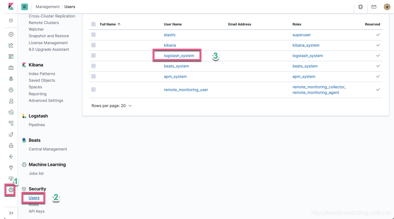Open Logstash Pipelines menu item

click(x=37, y=125)
